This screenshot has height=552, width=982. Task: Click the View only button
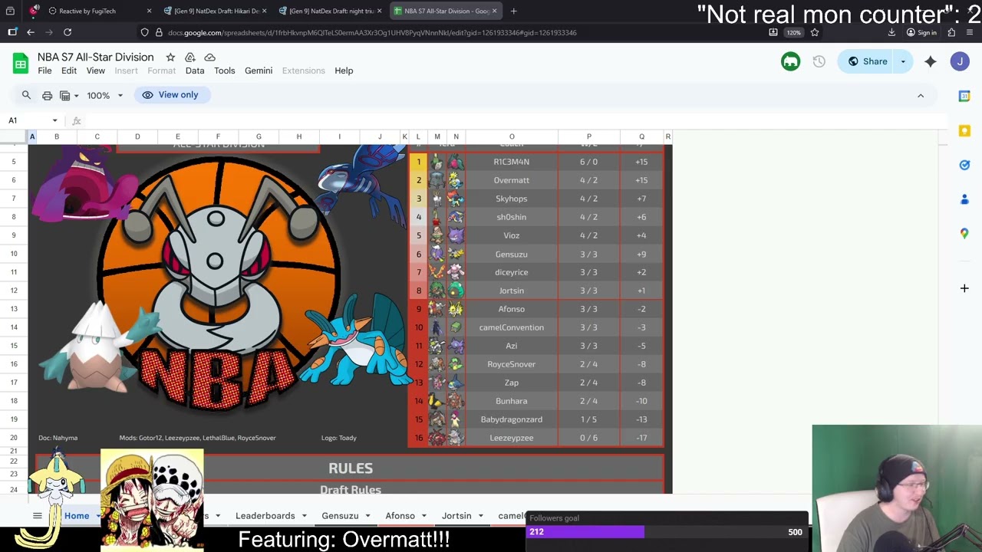point(171,95)
